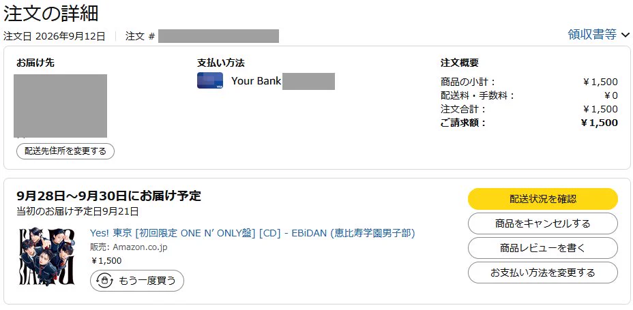Click the seller name Amazon.co.jp
Viewport: 633px width, 310px height.
[x=140, y=247]
